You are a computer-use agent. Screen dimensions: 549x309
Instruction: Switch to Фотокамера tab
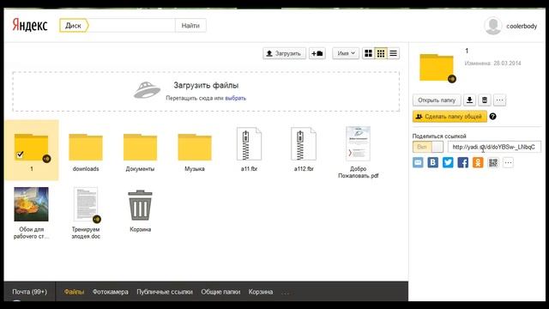point(111,292)
